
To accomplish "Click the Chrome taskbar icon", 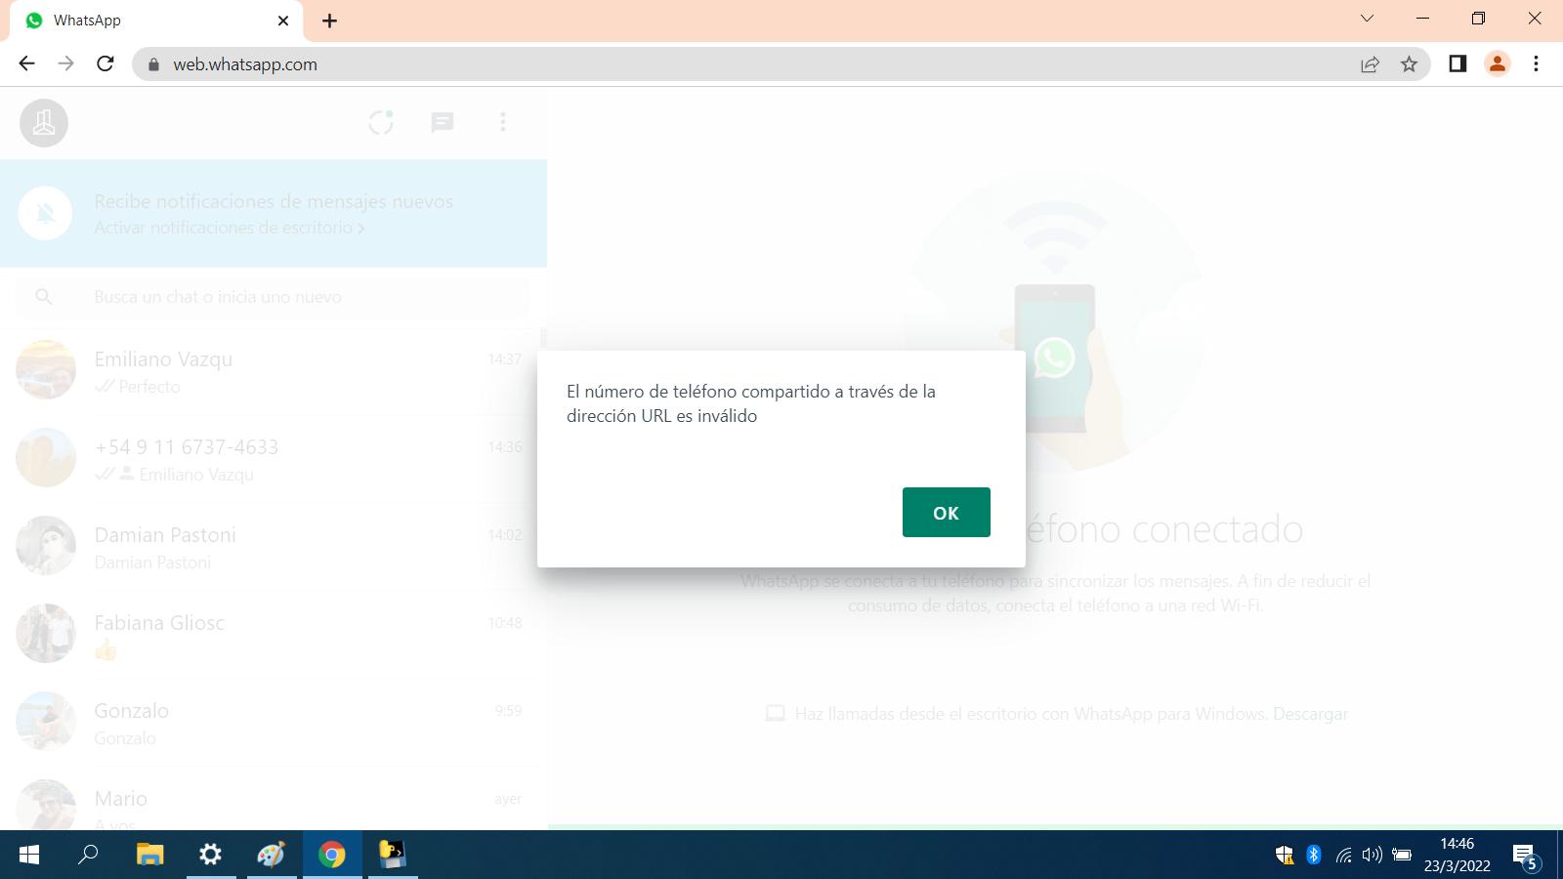I will [x=332, y=855].
